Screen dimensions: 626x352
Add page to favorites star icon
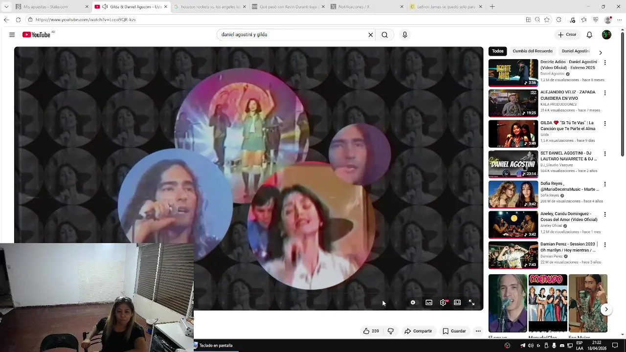(x=547, y=20)
